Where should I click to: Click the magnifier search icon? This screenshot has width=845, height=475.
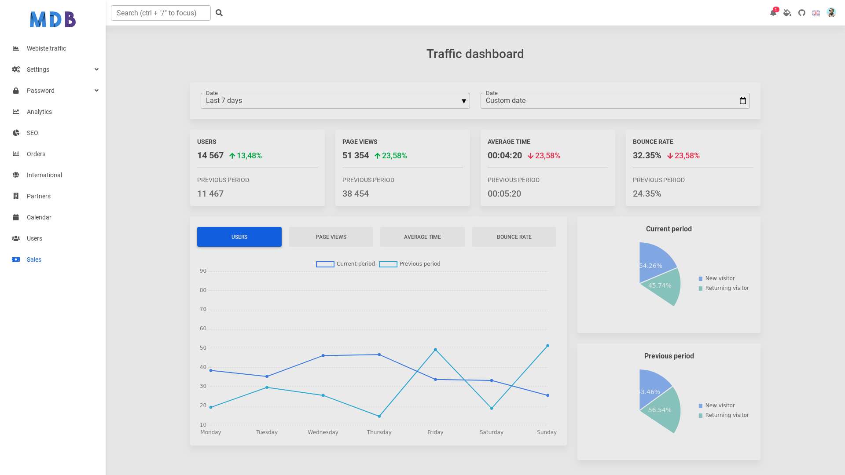coord(219,13)
